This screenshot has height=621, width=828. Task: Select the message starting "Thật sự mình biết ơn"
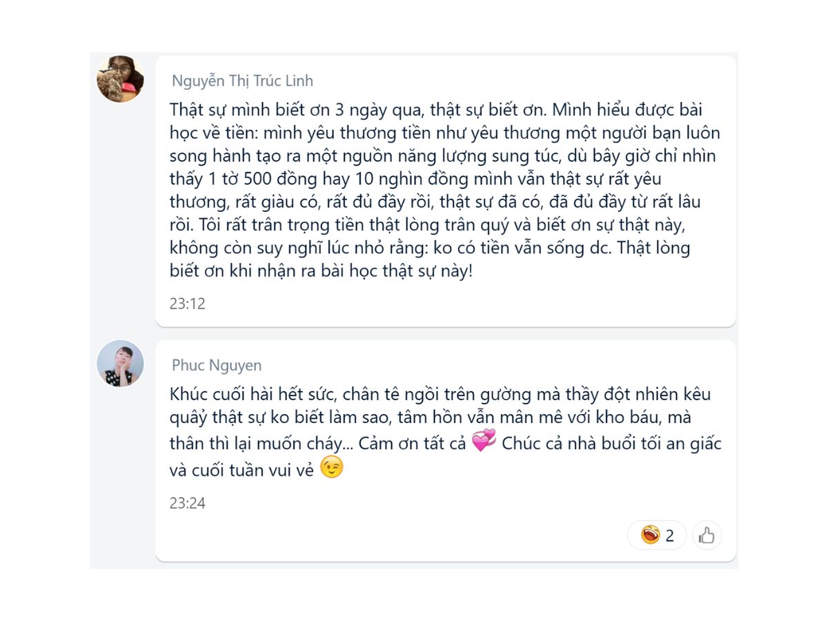[446, 190]
